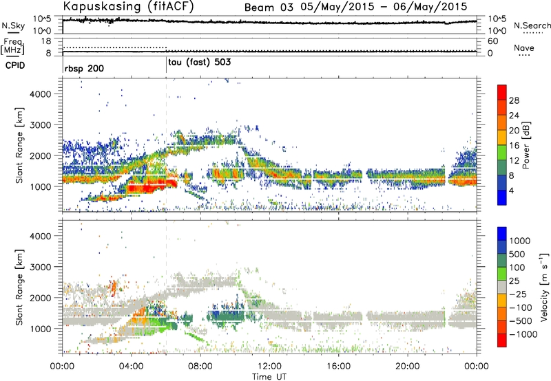Click the 12:00 time tick label
Screen dimensions: 551x381
pos(269,367)
